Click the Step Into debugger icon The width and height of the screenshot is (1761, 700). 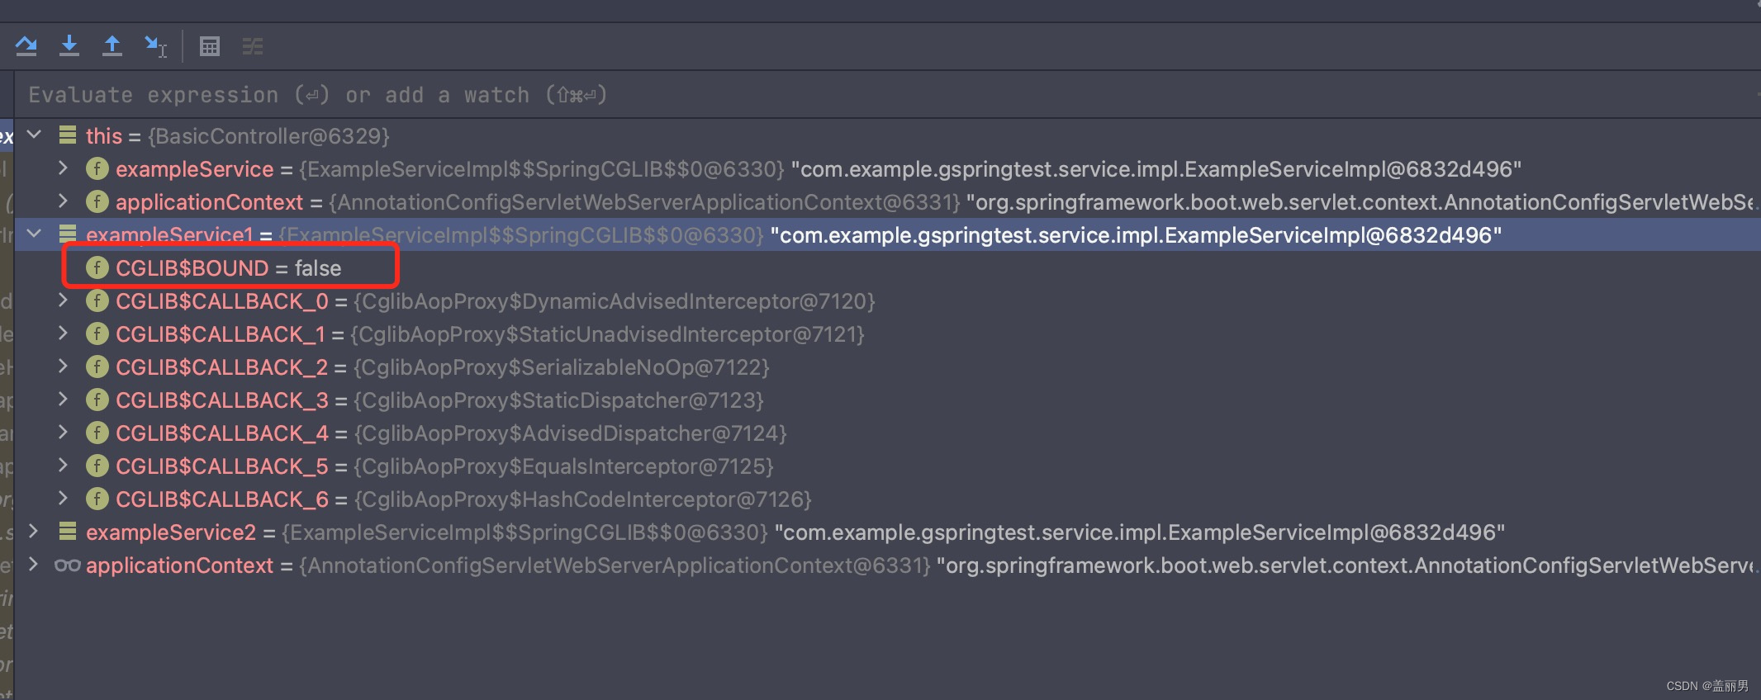[x=69, y=45]
